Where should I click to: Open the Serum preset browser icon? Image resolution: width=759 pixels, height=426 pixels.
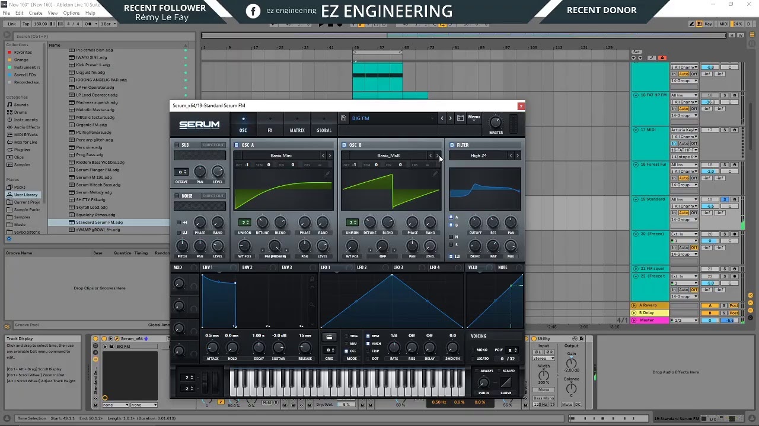coord(460,118)
